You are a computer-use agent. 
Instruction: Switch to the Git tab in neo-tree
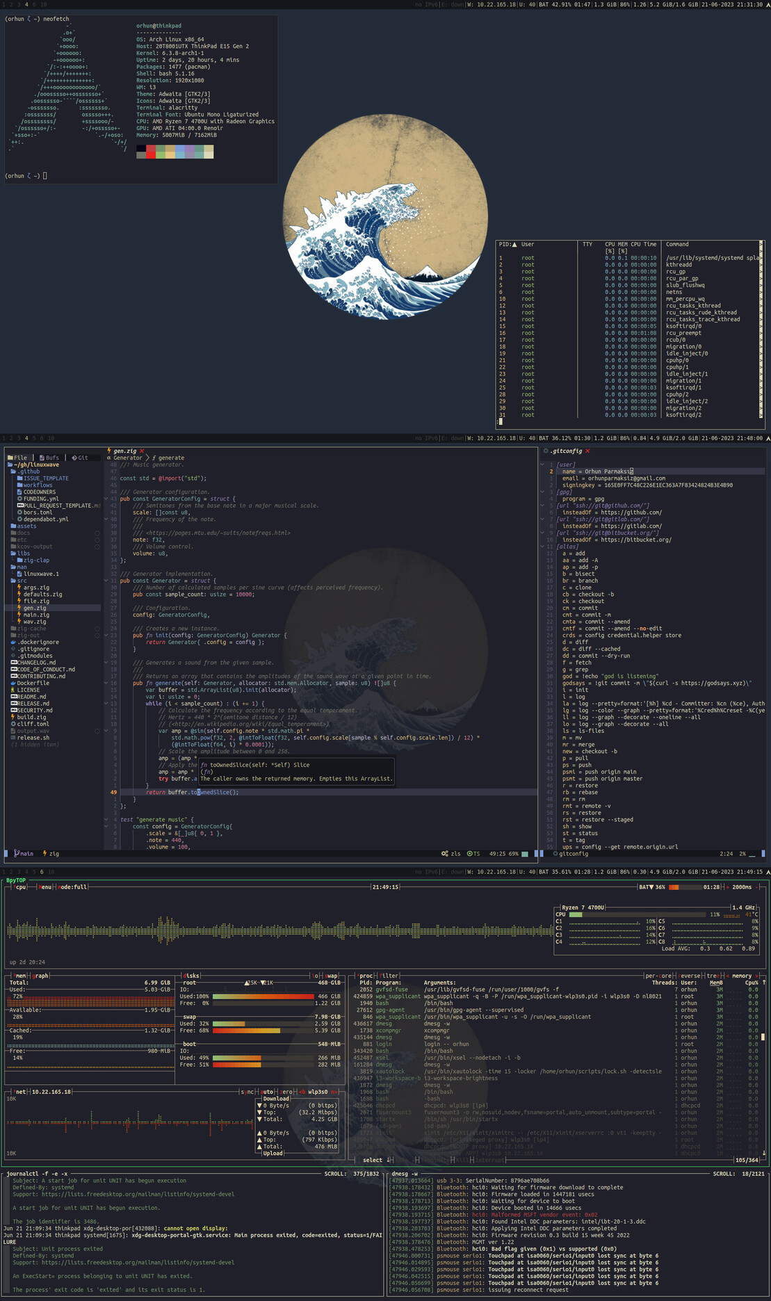[80, 458]
